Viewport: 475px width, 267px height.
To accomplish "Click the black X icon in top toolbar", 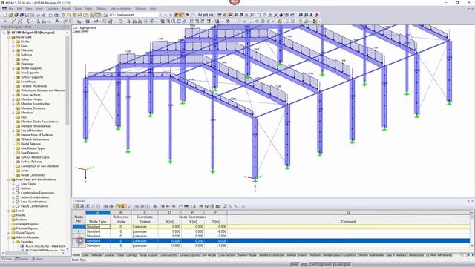I will coord(275,15).
